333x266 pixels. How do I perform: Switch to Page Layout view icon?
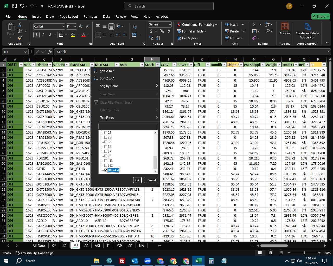point(271,253)
